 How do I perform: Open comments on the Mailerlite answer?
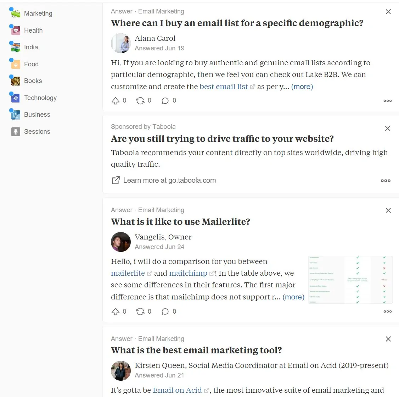tap(165, 311)
